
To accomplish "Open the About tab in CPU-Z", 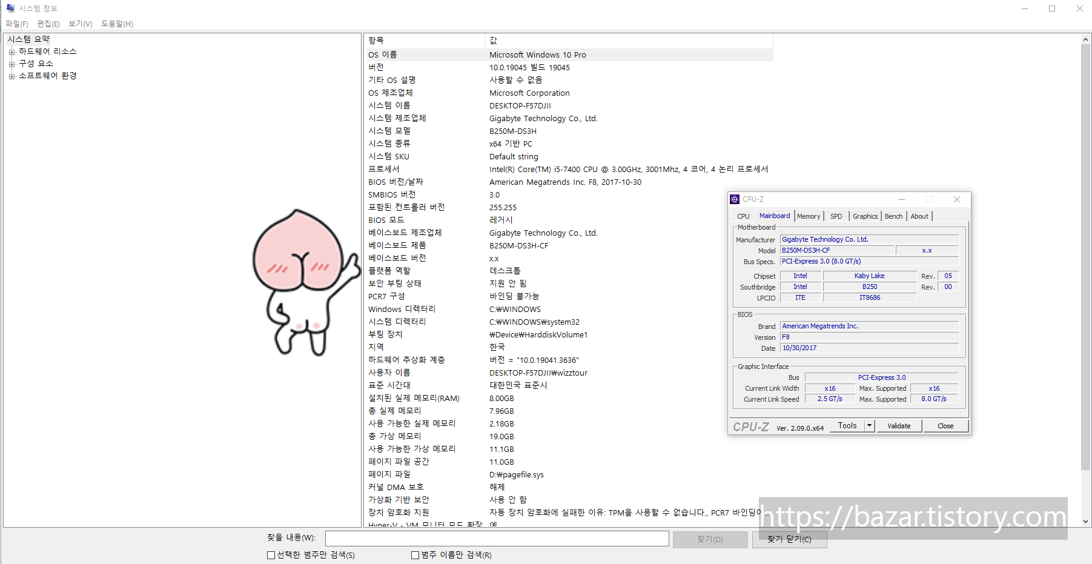I will tap(919, 216).
